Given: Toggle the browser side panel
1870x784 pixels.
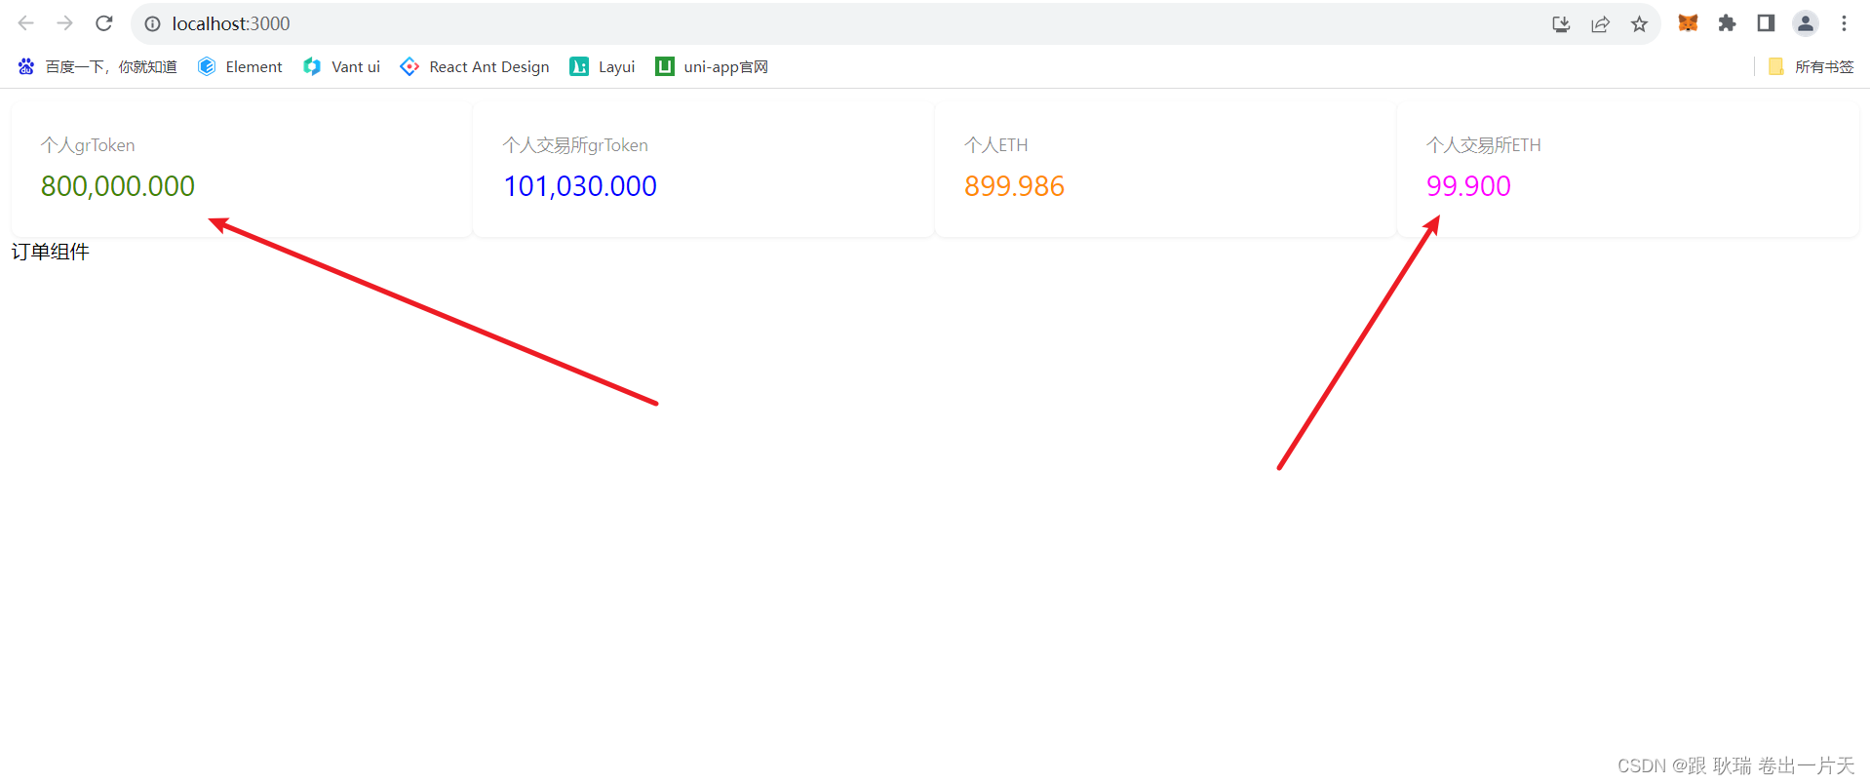Looking at the screenshot, I should [1766, 23].
